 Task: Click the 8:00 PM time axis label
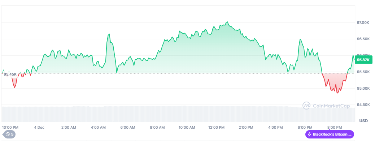point(335,127)
